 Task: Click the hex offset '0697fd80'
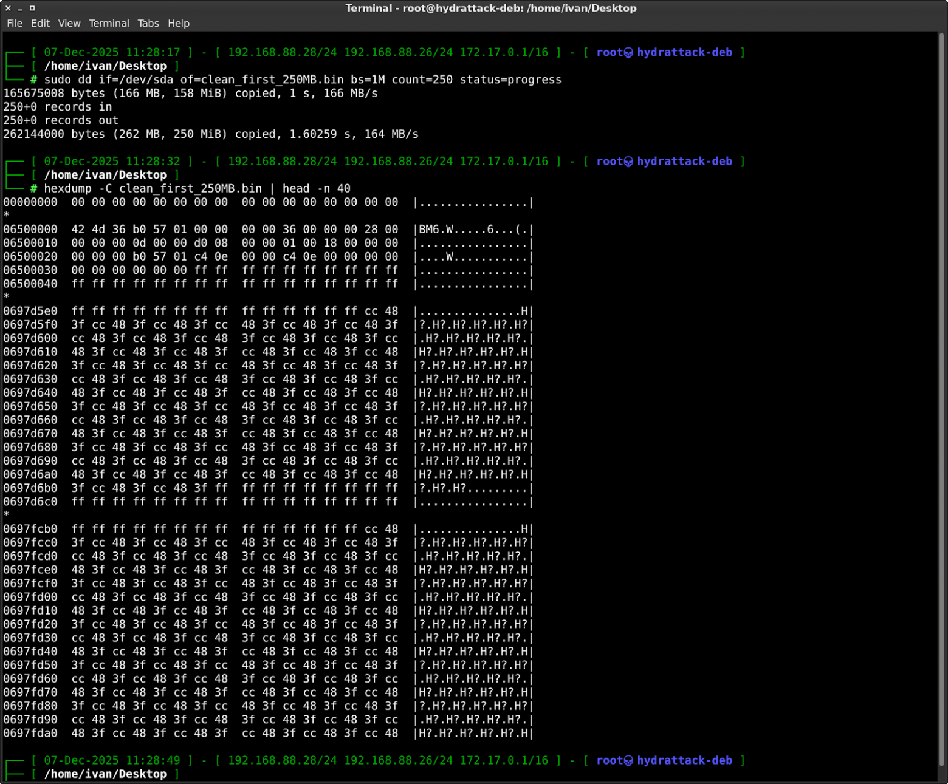[30, 706]
